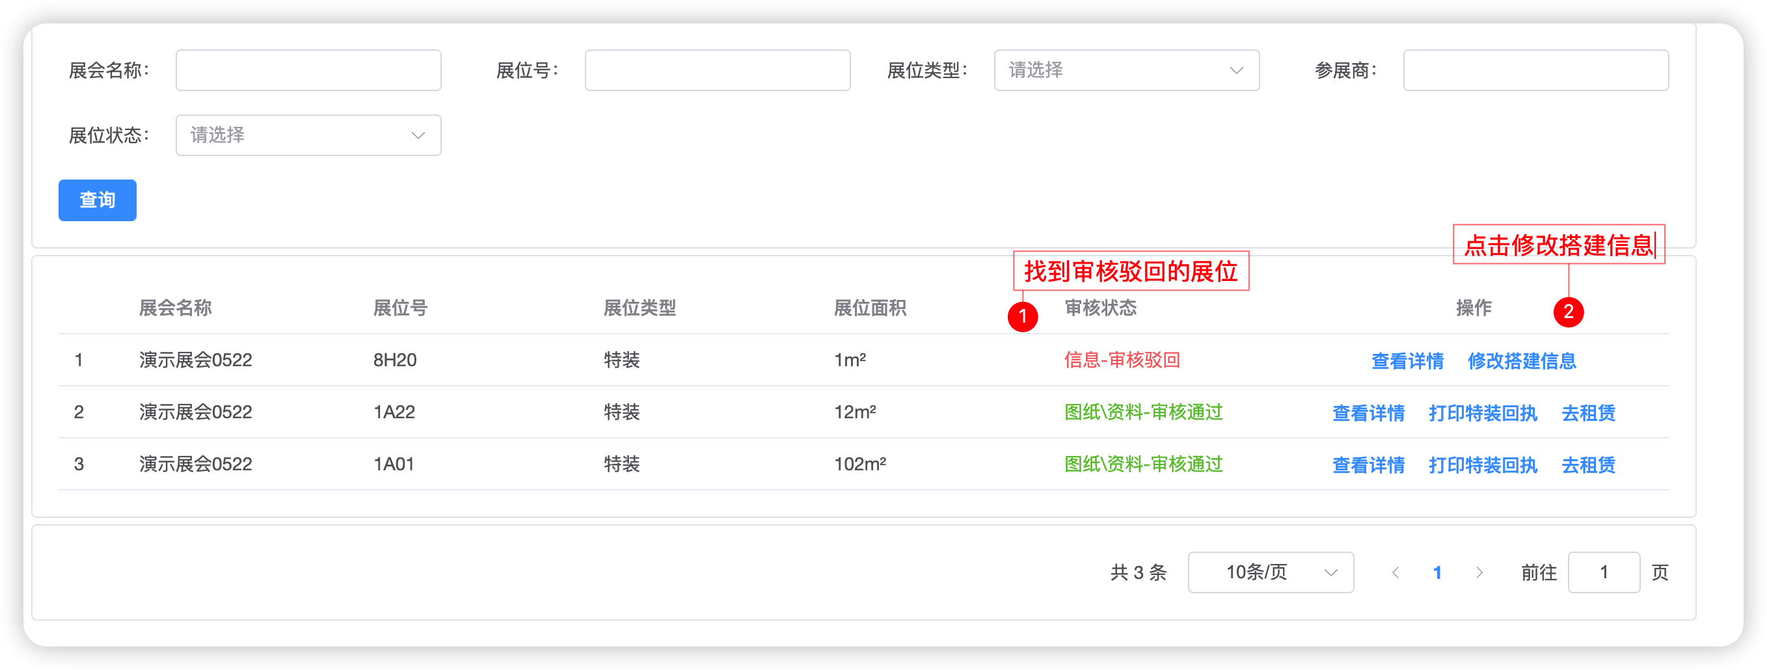The height and width of the screenshot is (670, 1767).
Task: Open the 展位状态 dropdown
Action: [308, 135]
